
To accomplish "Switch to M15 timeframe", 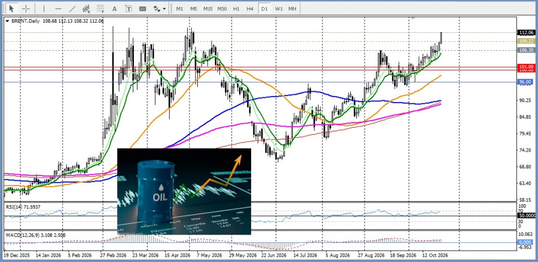I will (207, 9).
